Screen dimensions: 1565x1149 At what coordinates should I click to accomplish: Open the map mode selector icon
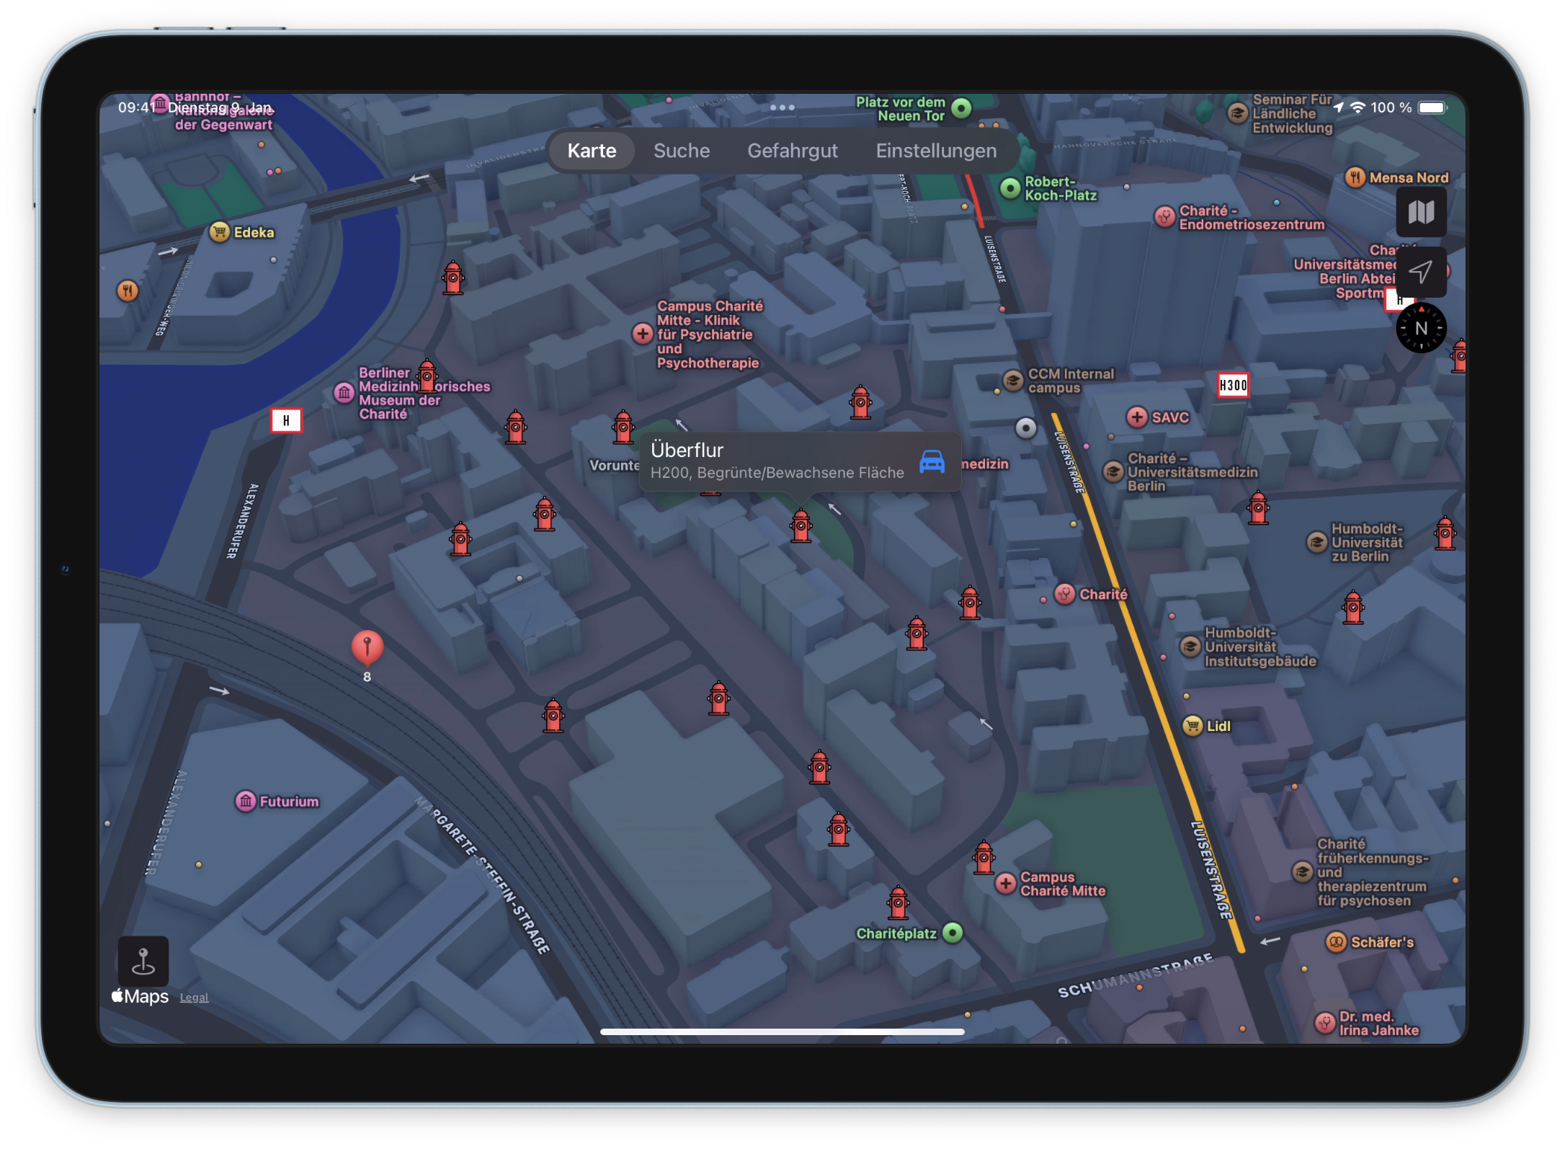[1420, 212]
